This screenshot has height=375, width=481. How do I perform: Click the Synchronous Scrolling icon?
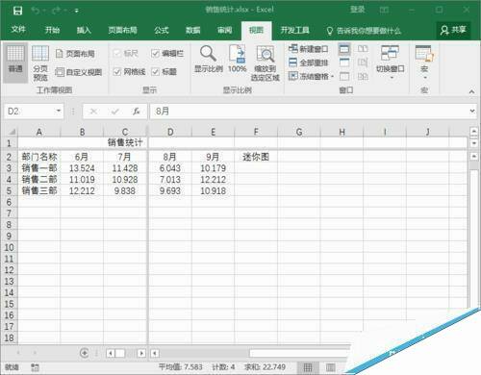[363, 62]
